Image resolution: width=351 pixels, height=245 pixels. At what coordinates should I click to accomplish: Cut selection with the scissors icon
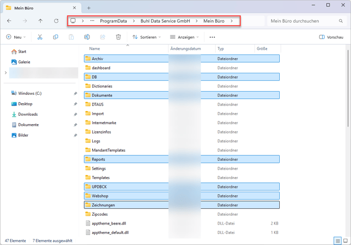pyautogui.click(x=40, y=37)
